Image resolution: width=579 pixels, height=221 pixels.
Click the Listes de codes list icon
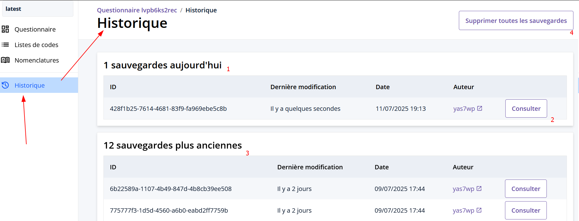(5, 45)
